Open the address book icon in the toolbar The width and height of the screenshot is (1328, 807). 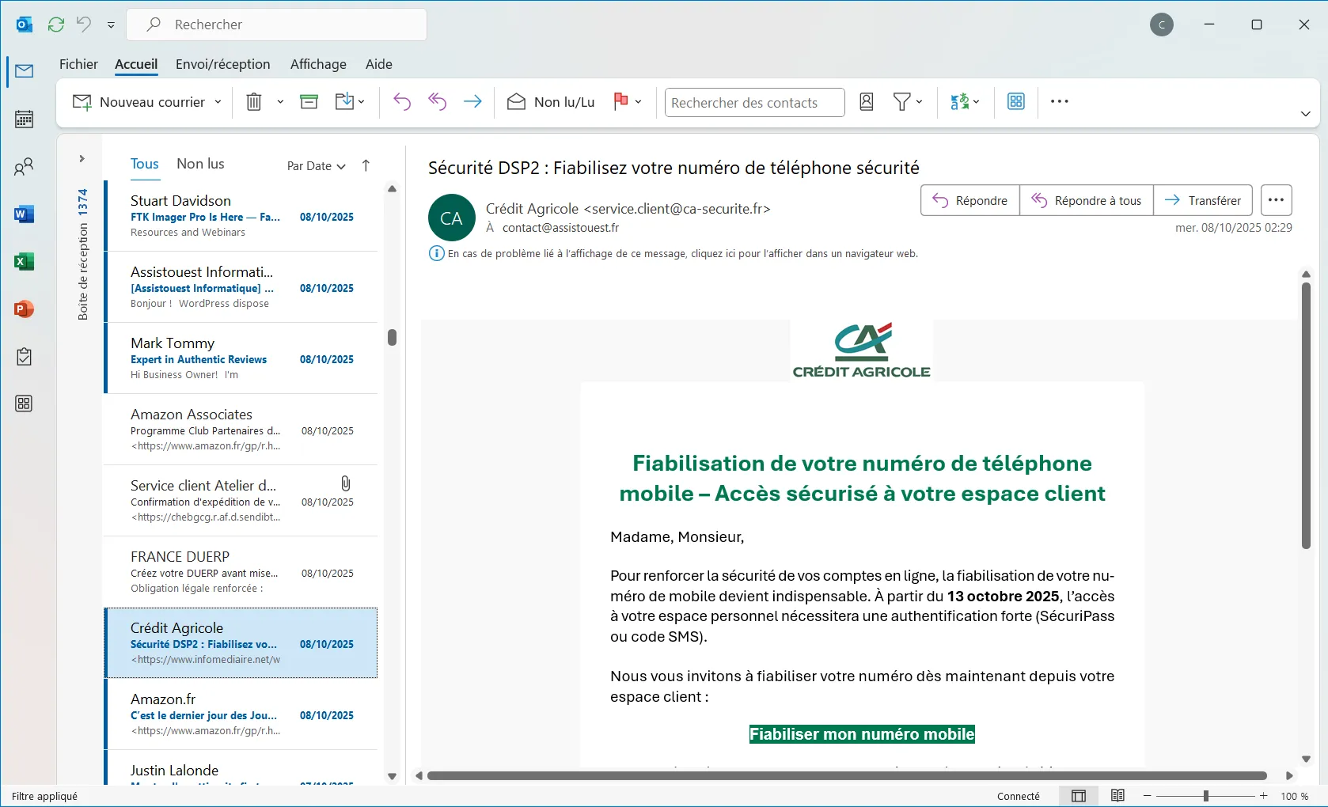click(x=866, y=101)
